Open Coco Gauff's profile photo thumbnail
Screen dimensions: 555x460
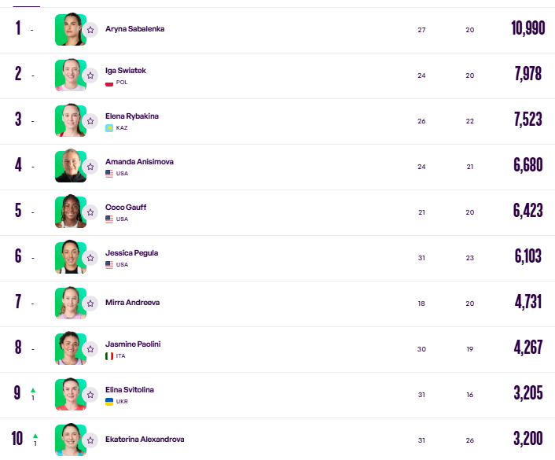coord(71,212)
